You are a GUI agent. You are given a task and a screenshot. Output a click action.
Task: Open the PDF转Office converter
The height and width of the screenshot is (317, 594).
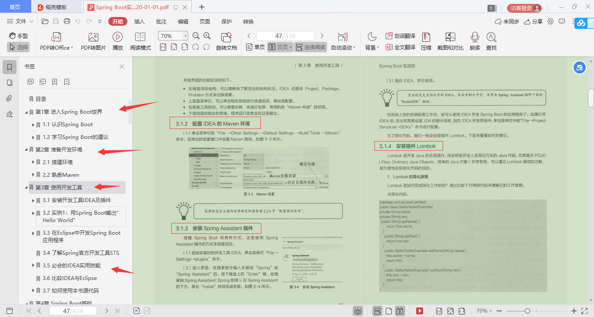[56, 42]
